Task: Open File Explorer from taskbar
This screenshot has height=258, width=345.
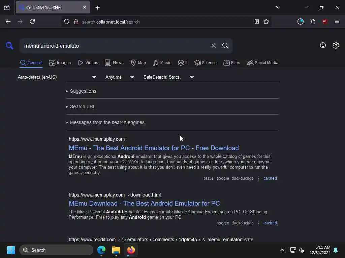Action: pos(116,250)
